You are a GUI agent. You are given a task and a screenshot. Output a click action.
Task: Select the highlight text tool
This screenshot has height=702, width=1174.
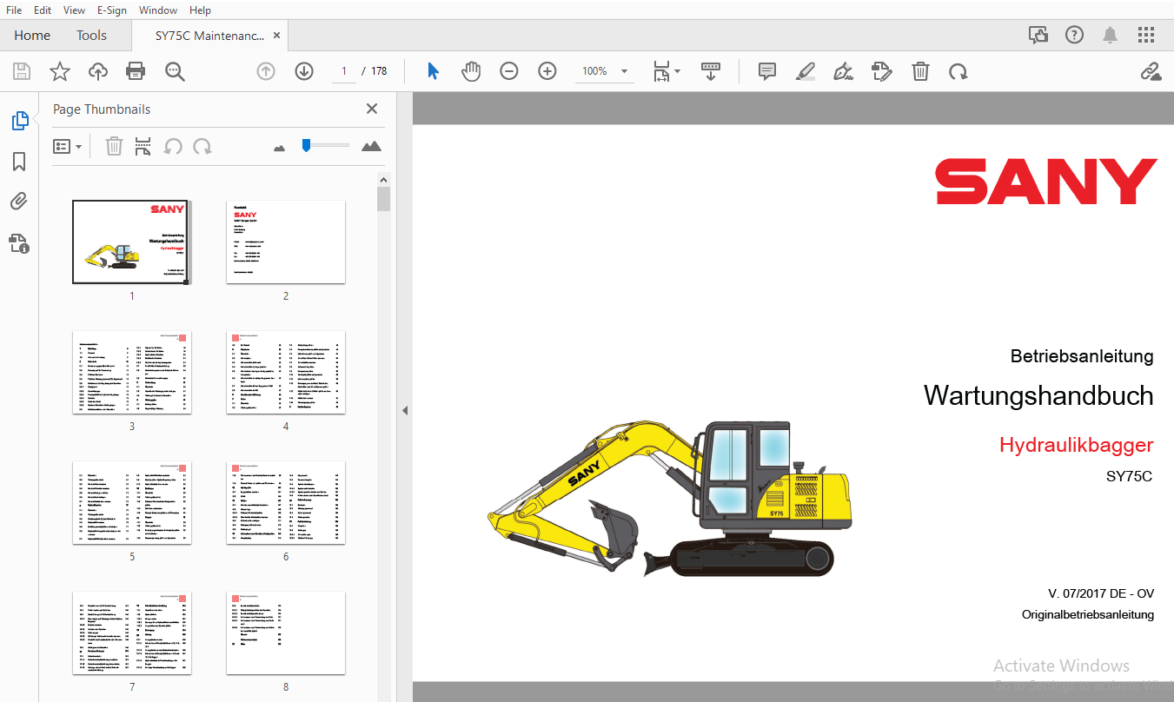806,71
